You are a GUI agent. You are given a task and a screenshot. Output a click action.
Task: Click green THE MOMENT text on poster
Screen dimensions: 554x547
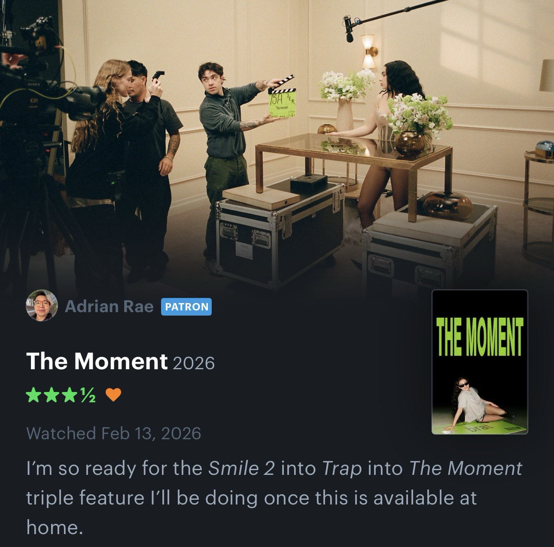point(480,337)
